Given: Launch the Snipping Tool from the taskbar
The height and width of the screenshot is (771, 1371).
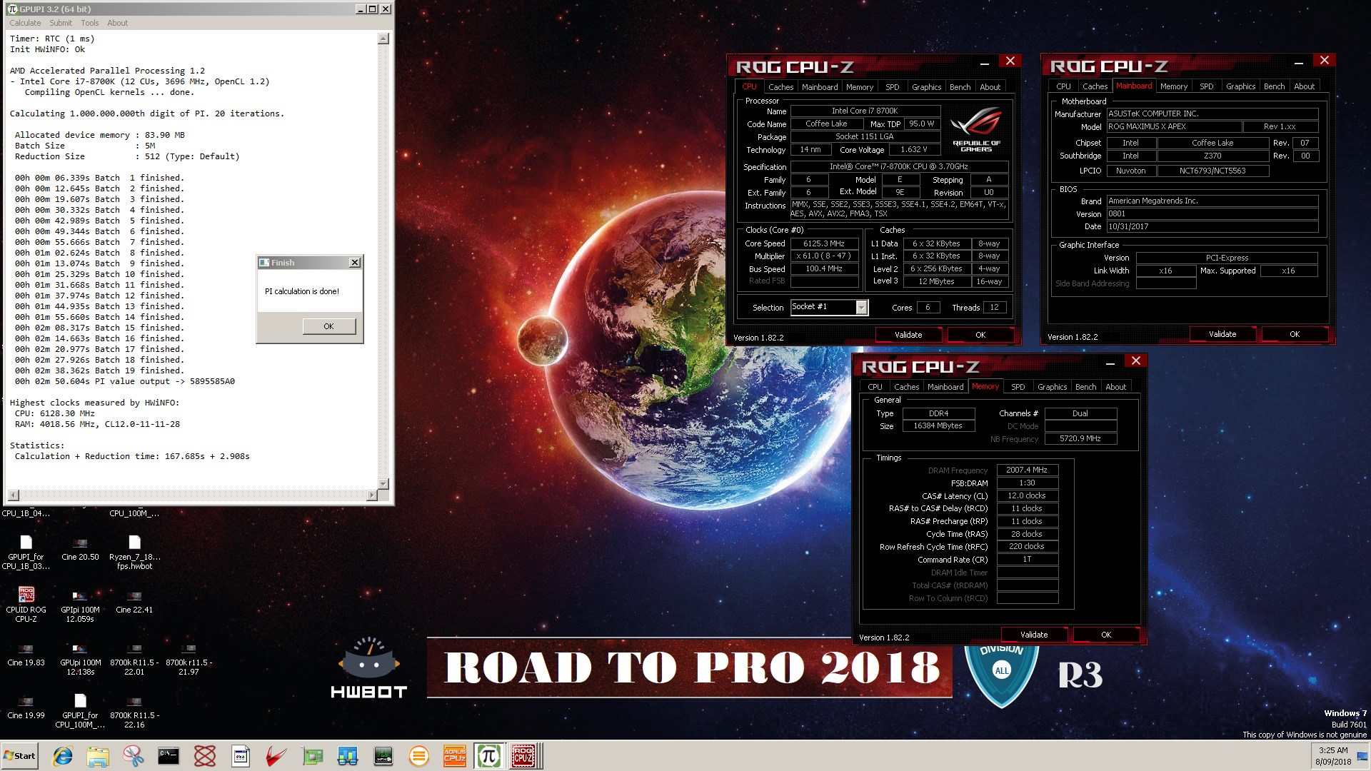Looking at the screenshot, I should (x=133, y=755).
